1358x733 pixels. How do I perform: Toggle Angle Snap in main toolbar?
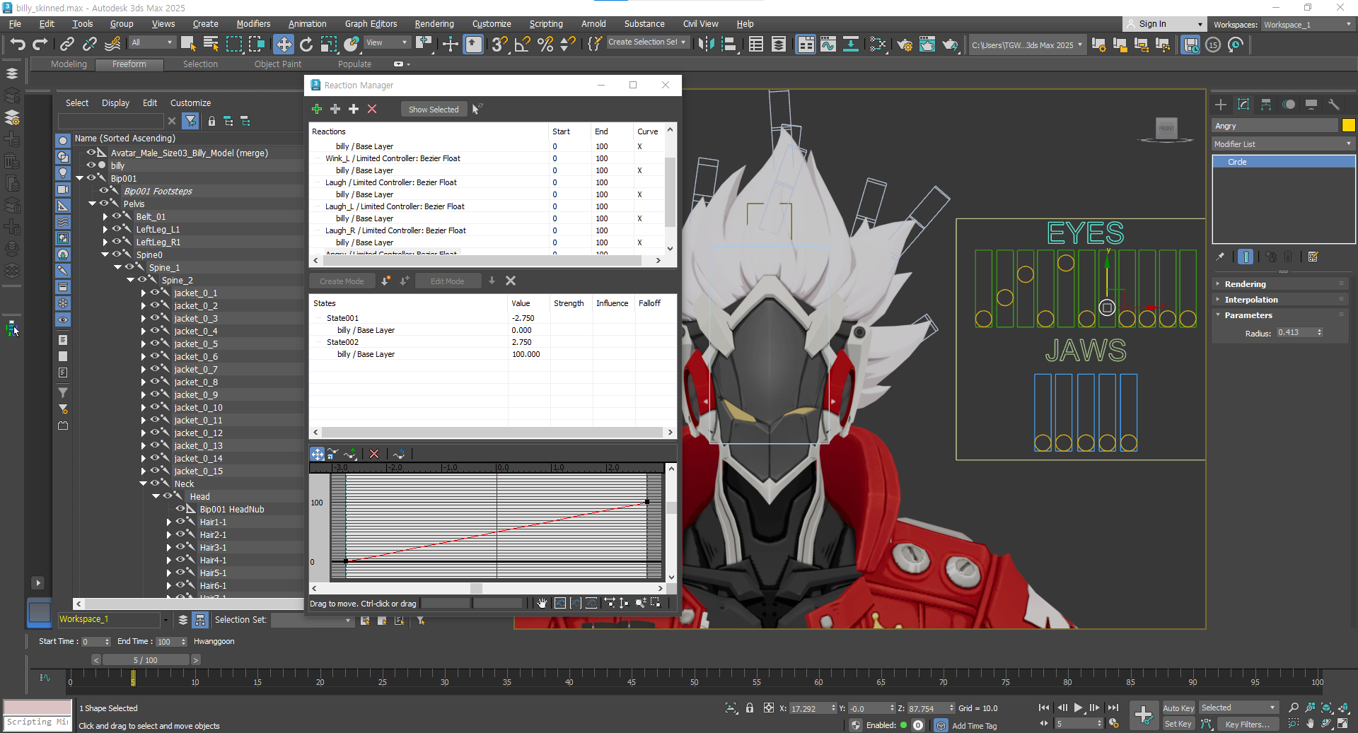click(523, 45)
